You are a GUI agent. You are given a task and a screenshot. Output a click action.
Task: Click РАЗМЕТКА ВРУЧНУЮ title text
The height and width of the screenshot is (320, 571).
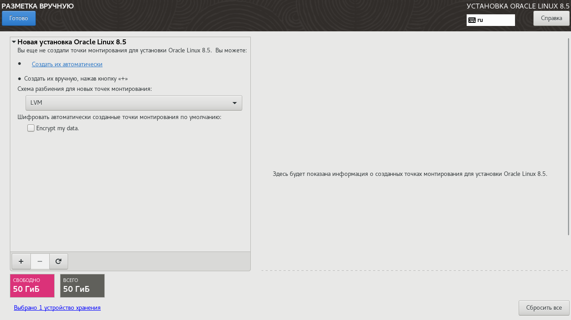[x=38, y=6]
